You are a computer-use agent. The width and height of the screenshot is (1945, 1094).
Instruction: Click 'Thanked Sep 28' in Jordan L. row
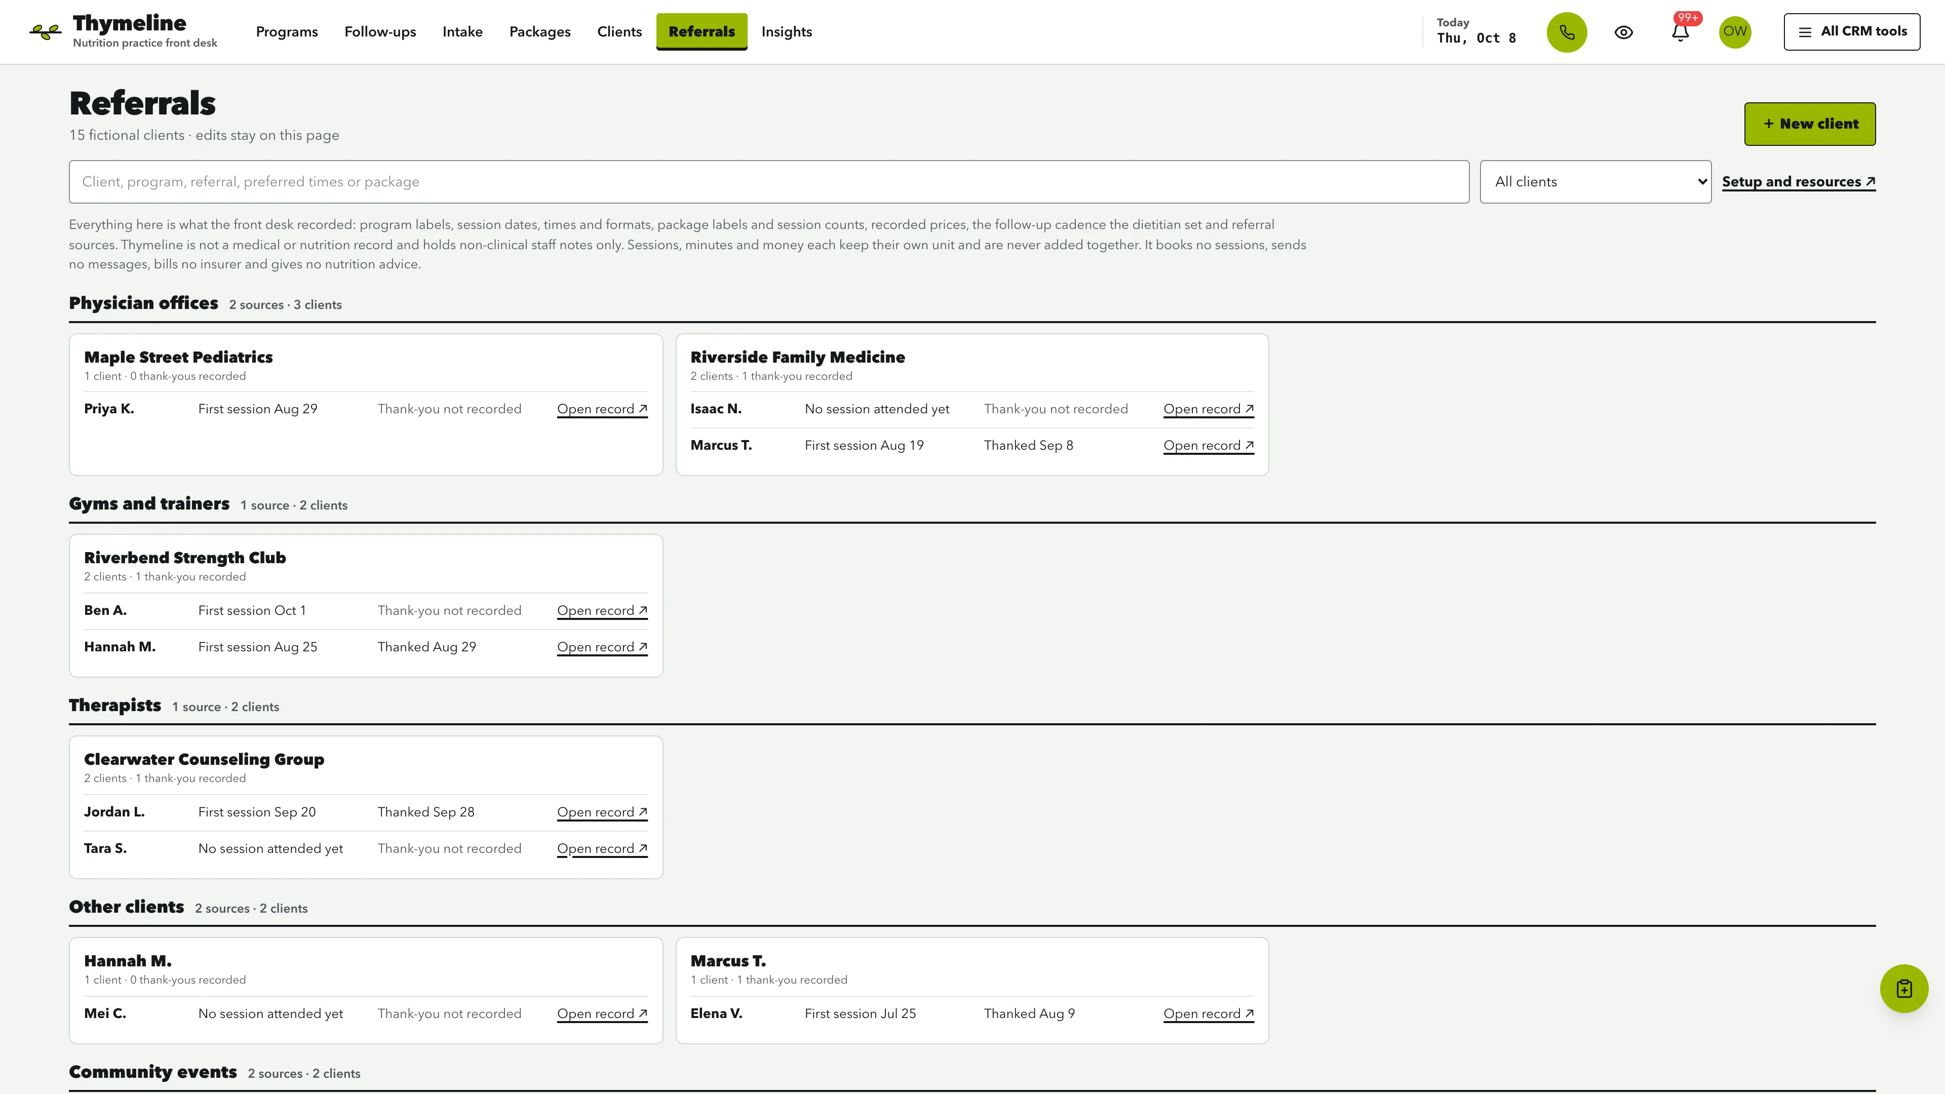click(x=426, y=812)
